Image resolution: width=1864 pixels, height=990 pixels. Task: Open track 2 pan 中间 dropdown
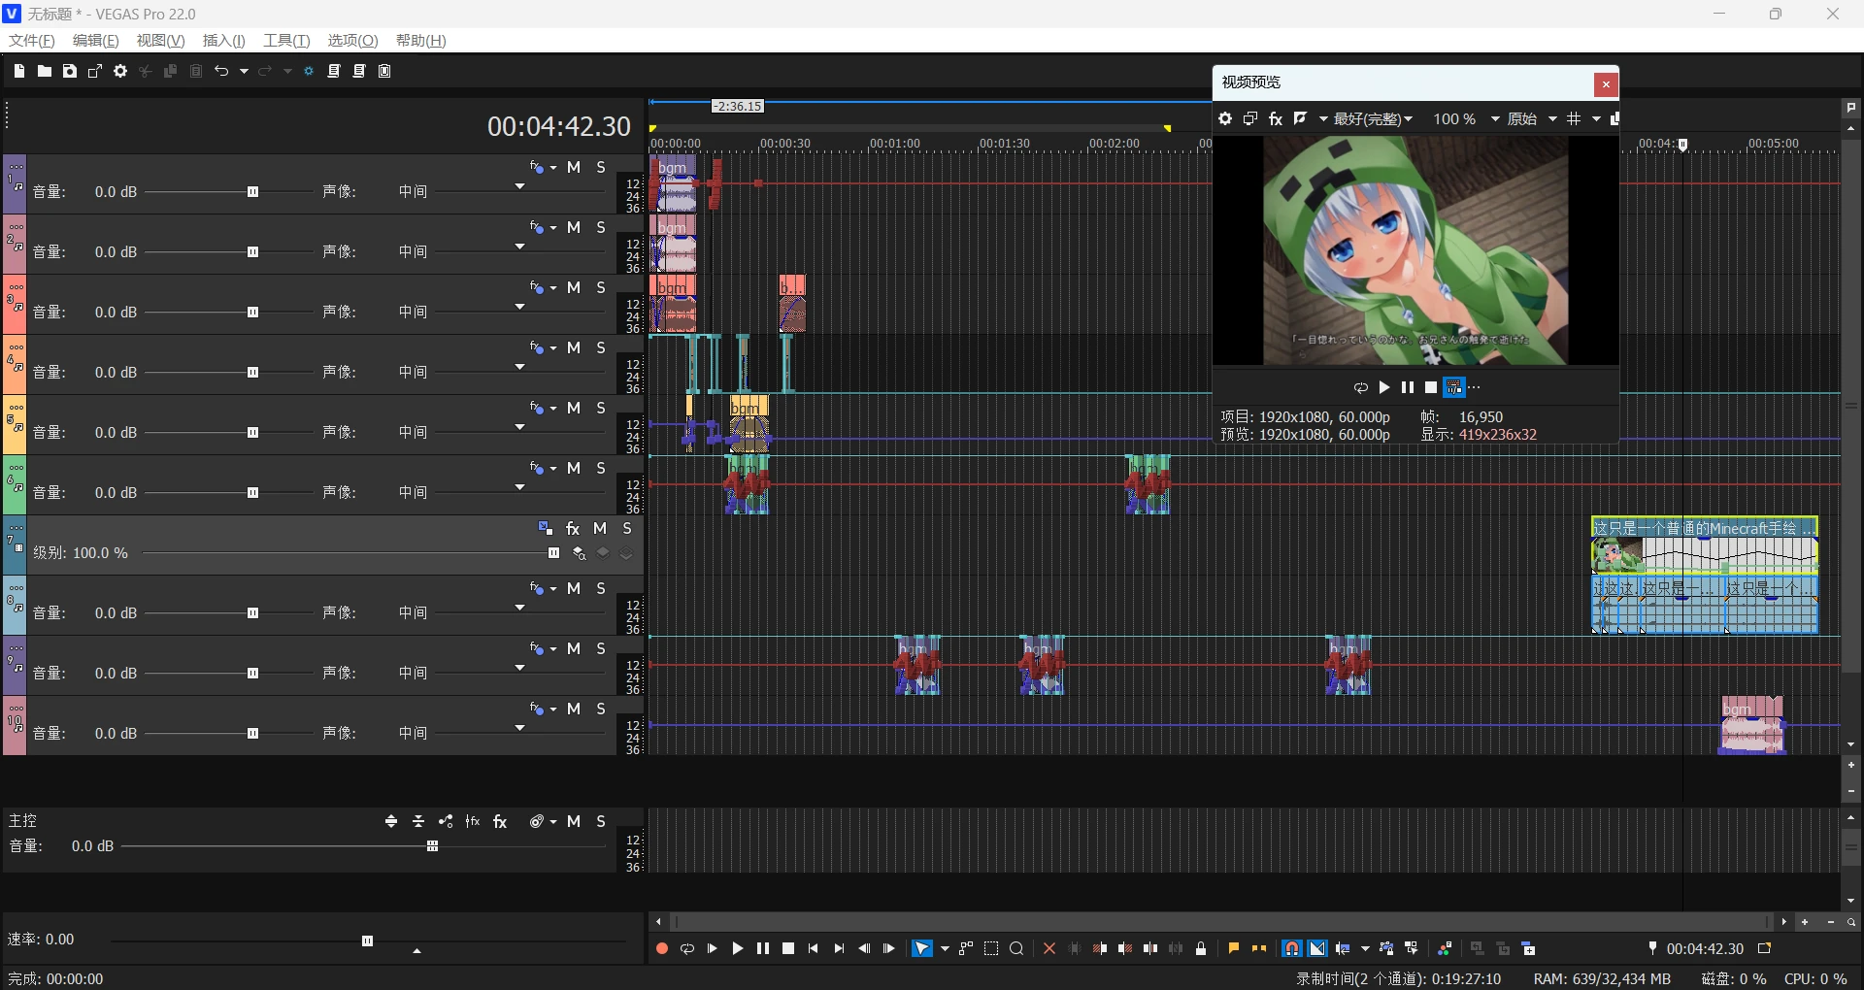pyautogui.click(x=519, y=247)
